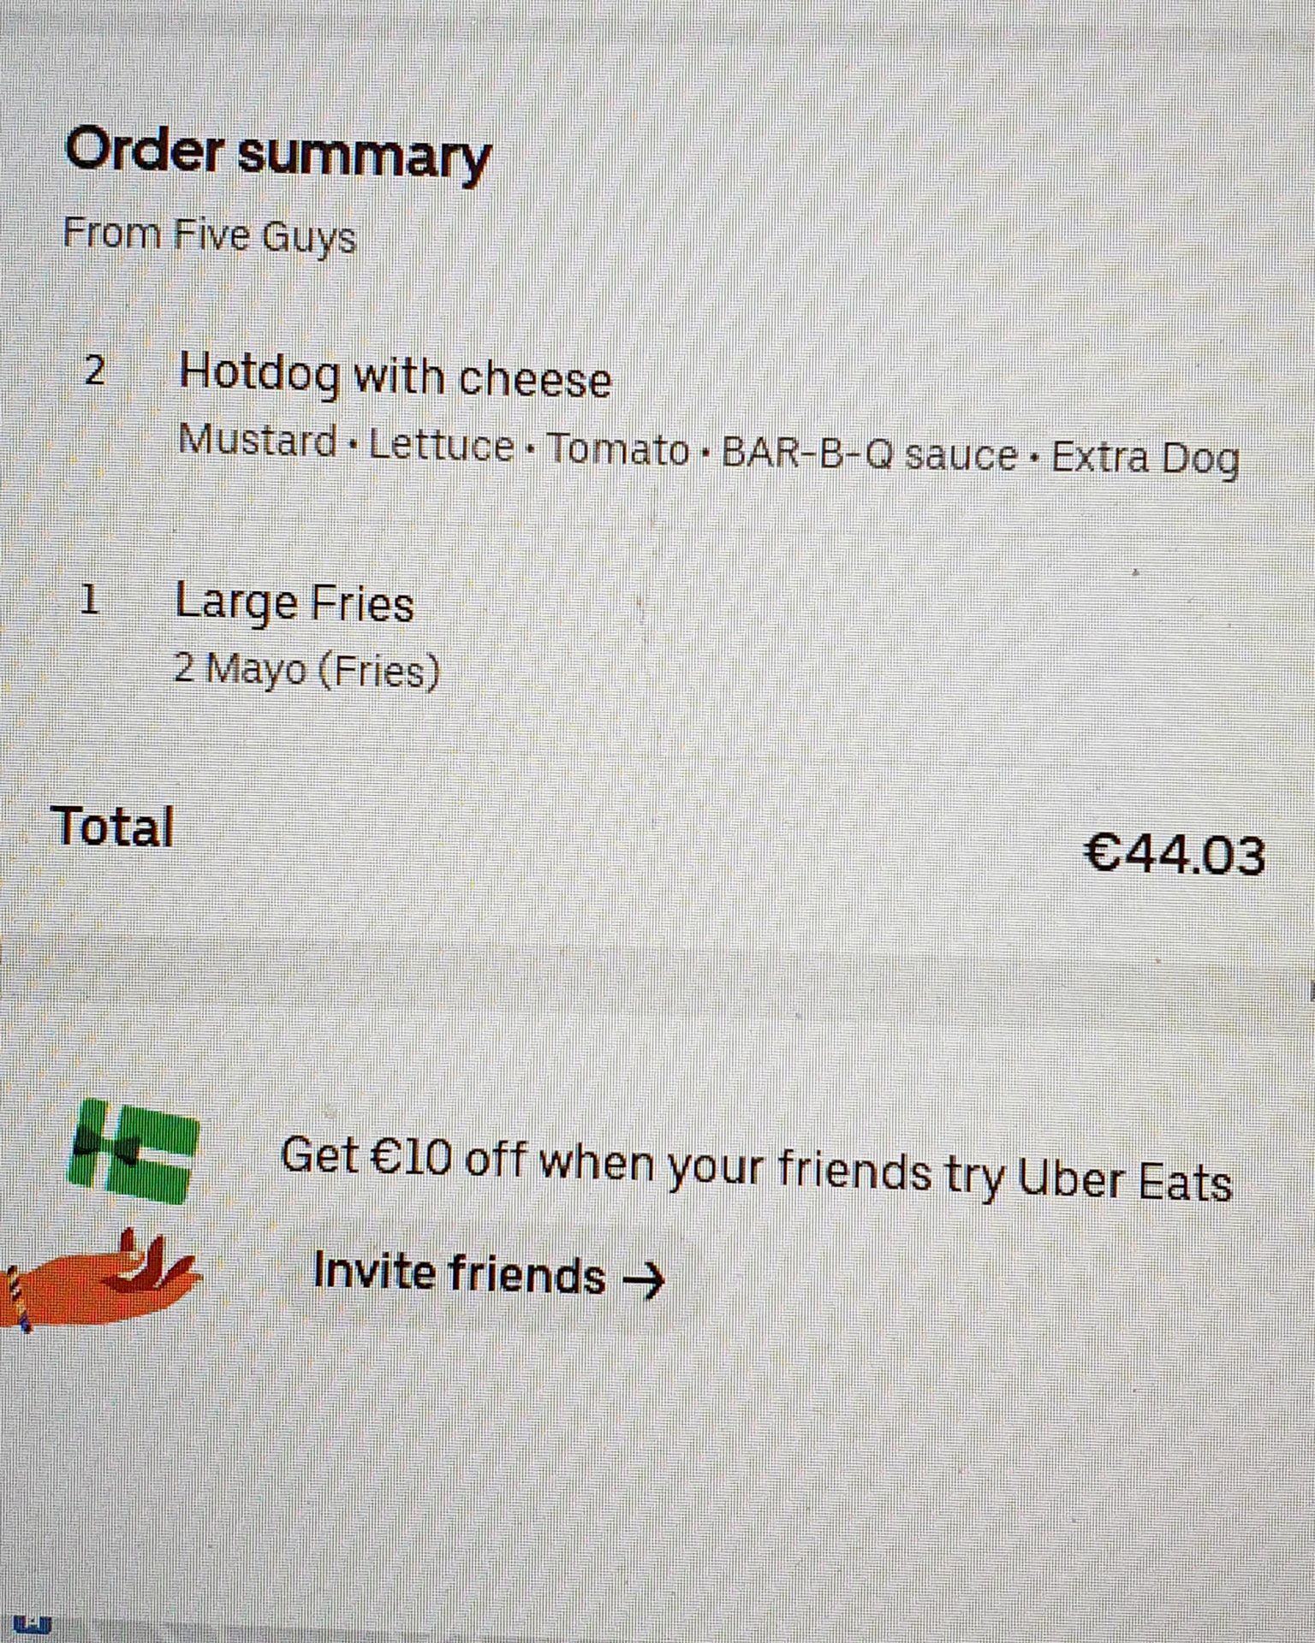Click the Tomato topping text

click(x=617, y=449)
